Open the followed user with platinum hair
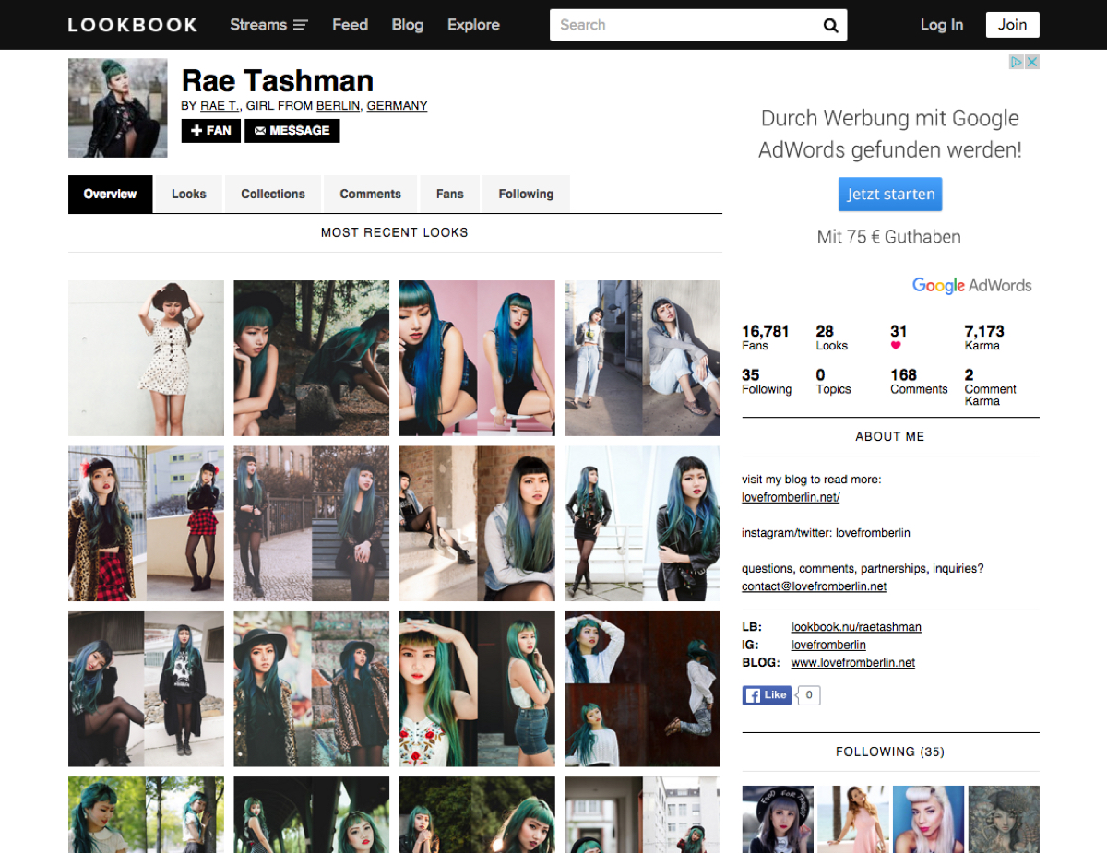The width and height of the screenshot is (1107, 853). point(929,819)
